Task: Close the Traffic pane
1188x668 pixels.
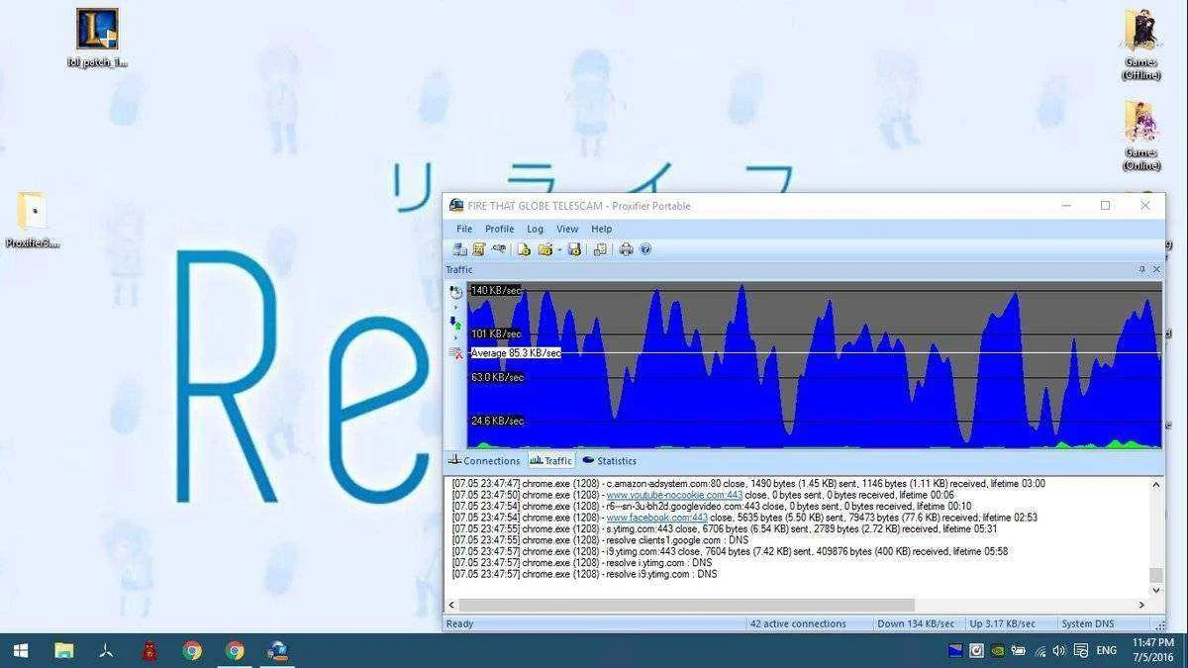Action: 1156,269
